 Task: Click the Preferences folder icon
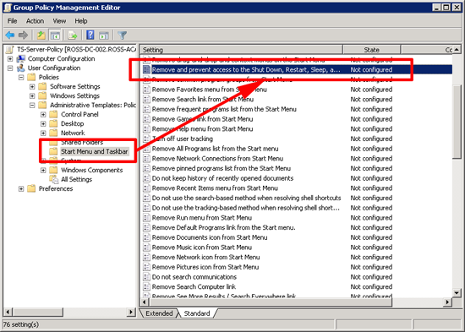[x=31, y=188]
